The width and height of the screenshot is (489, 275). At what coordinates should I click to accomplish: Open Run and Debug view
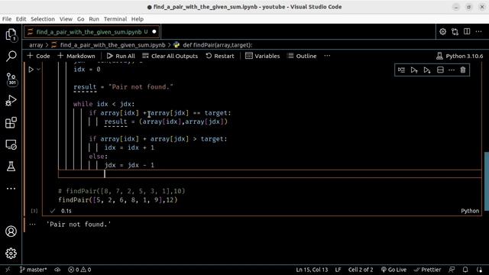tap(11, 101)
